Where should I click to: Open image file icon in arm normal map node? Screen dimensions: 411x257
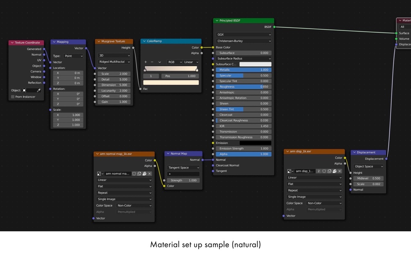(x=144, y=173)
